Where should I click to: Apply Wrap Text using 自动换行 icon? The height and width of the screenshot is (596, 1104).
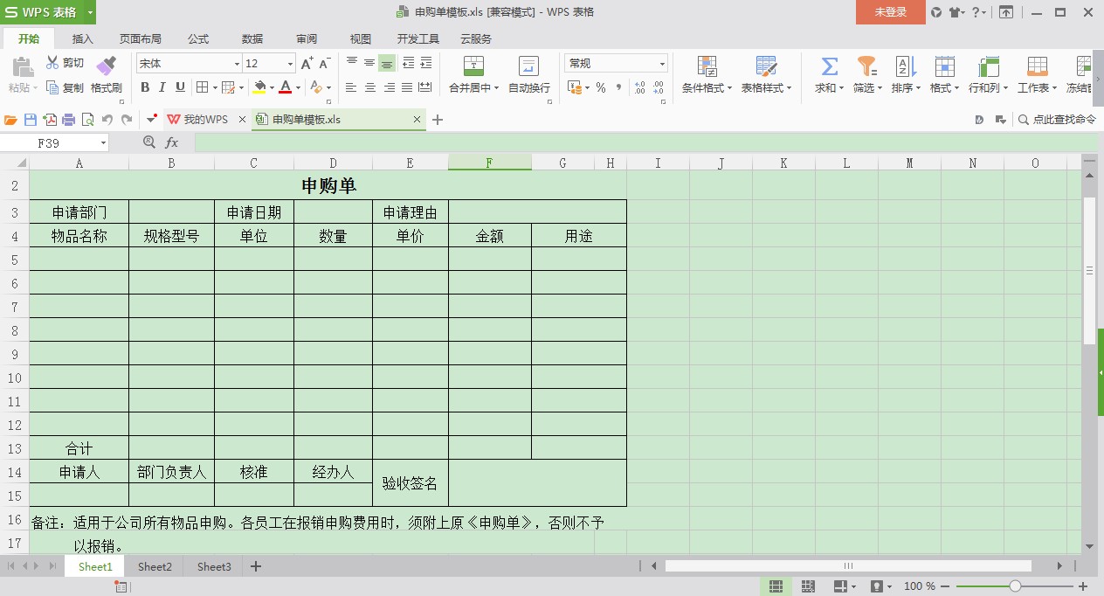point(528,75)
